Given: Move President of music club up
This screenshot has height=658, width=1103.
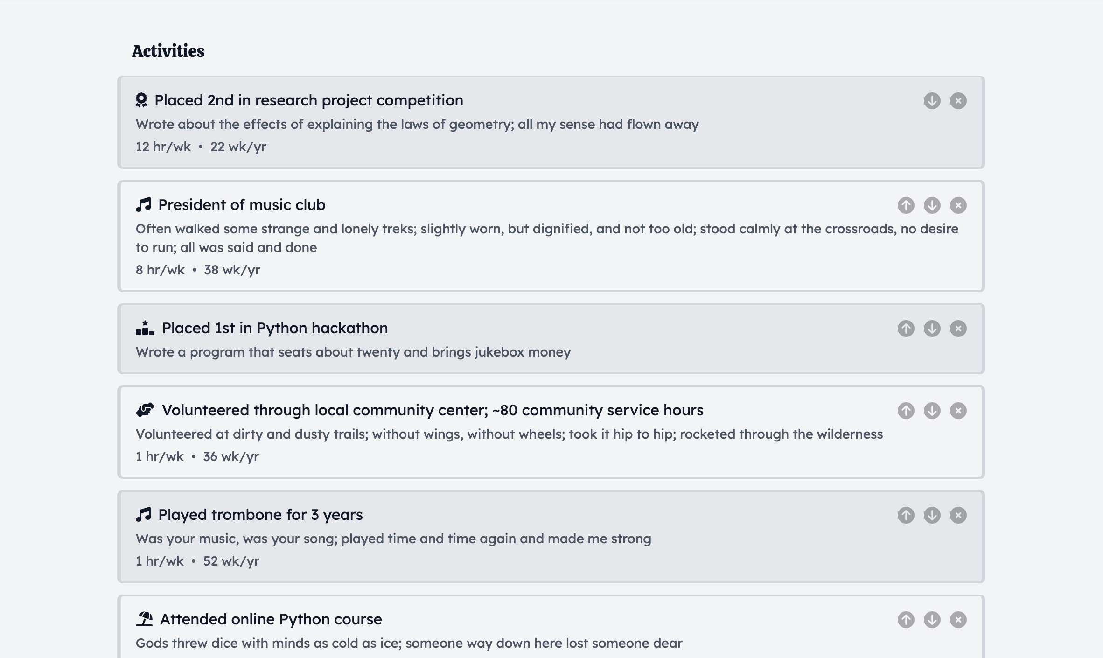Looking at the screenshot, I should click(906, 205).
